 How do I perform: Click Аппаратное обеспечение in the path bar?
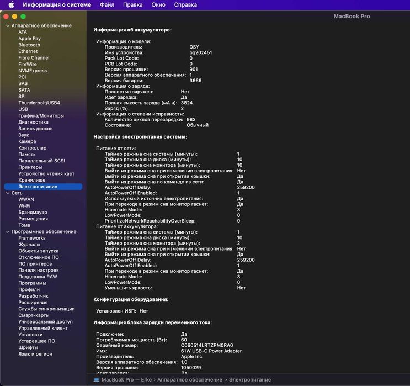click(191, 380)
